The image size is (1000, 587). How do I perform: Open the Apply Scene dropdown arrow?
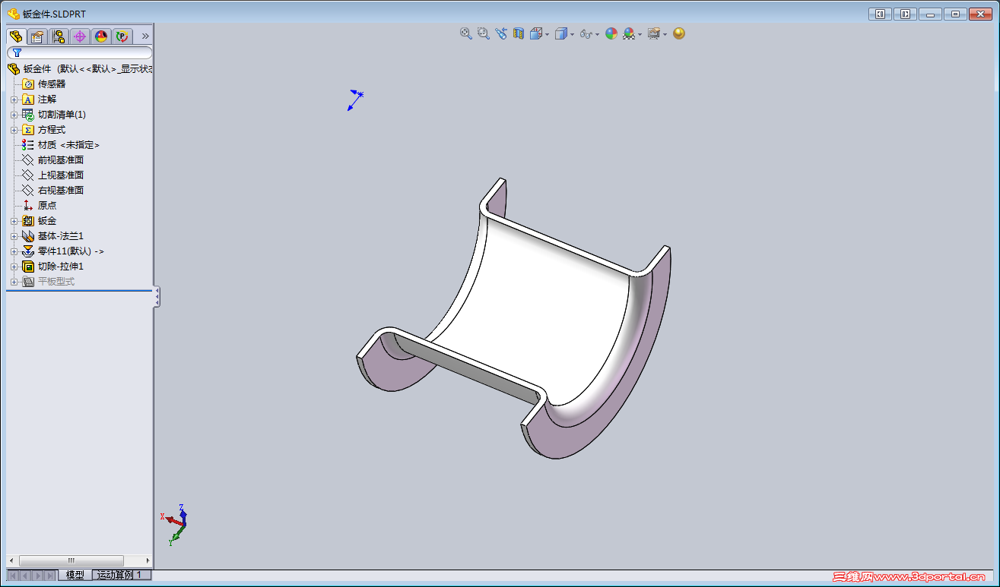[x=640, y=34]
